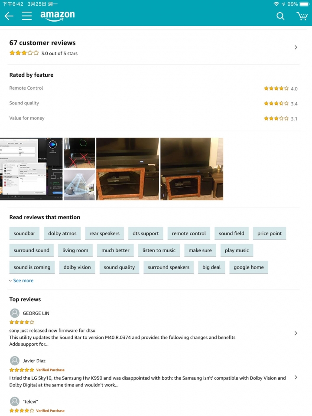Tap "televi" reviewer avatar icon

pyautogui.click(x=15, y=401)
